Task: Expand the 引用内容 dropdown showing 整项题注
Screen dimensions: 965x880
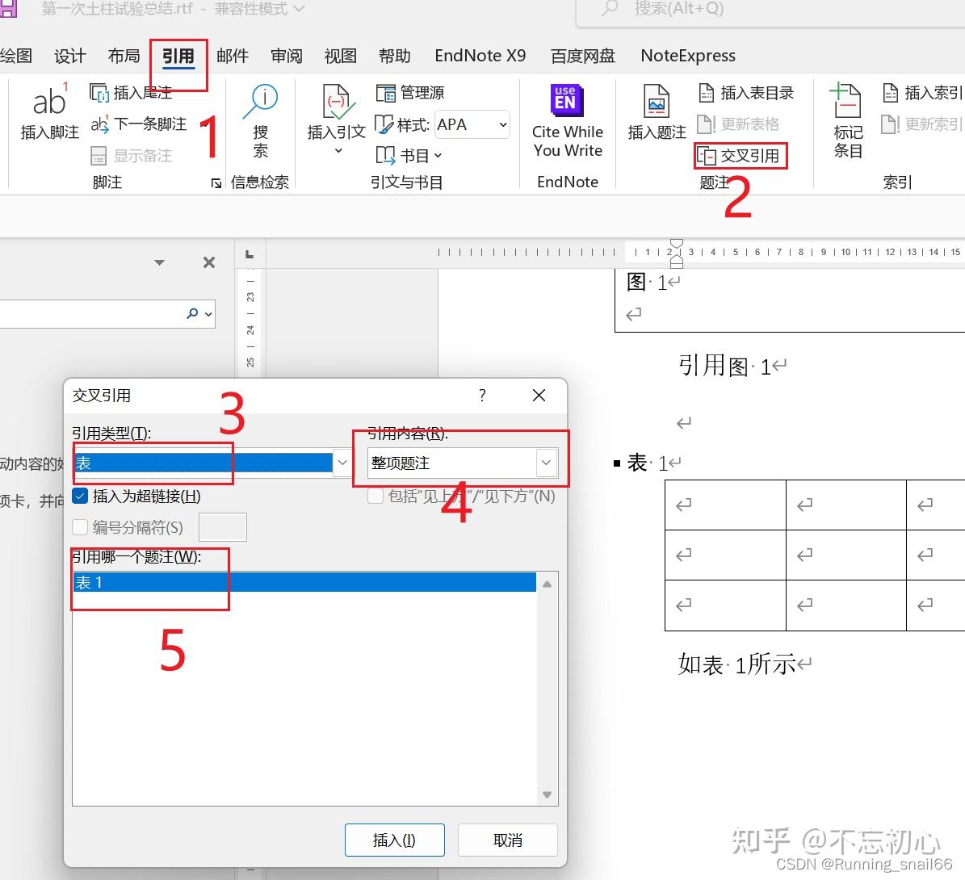Action: [x=546, y=463]
